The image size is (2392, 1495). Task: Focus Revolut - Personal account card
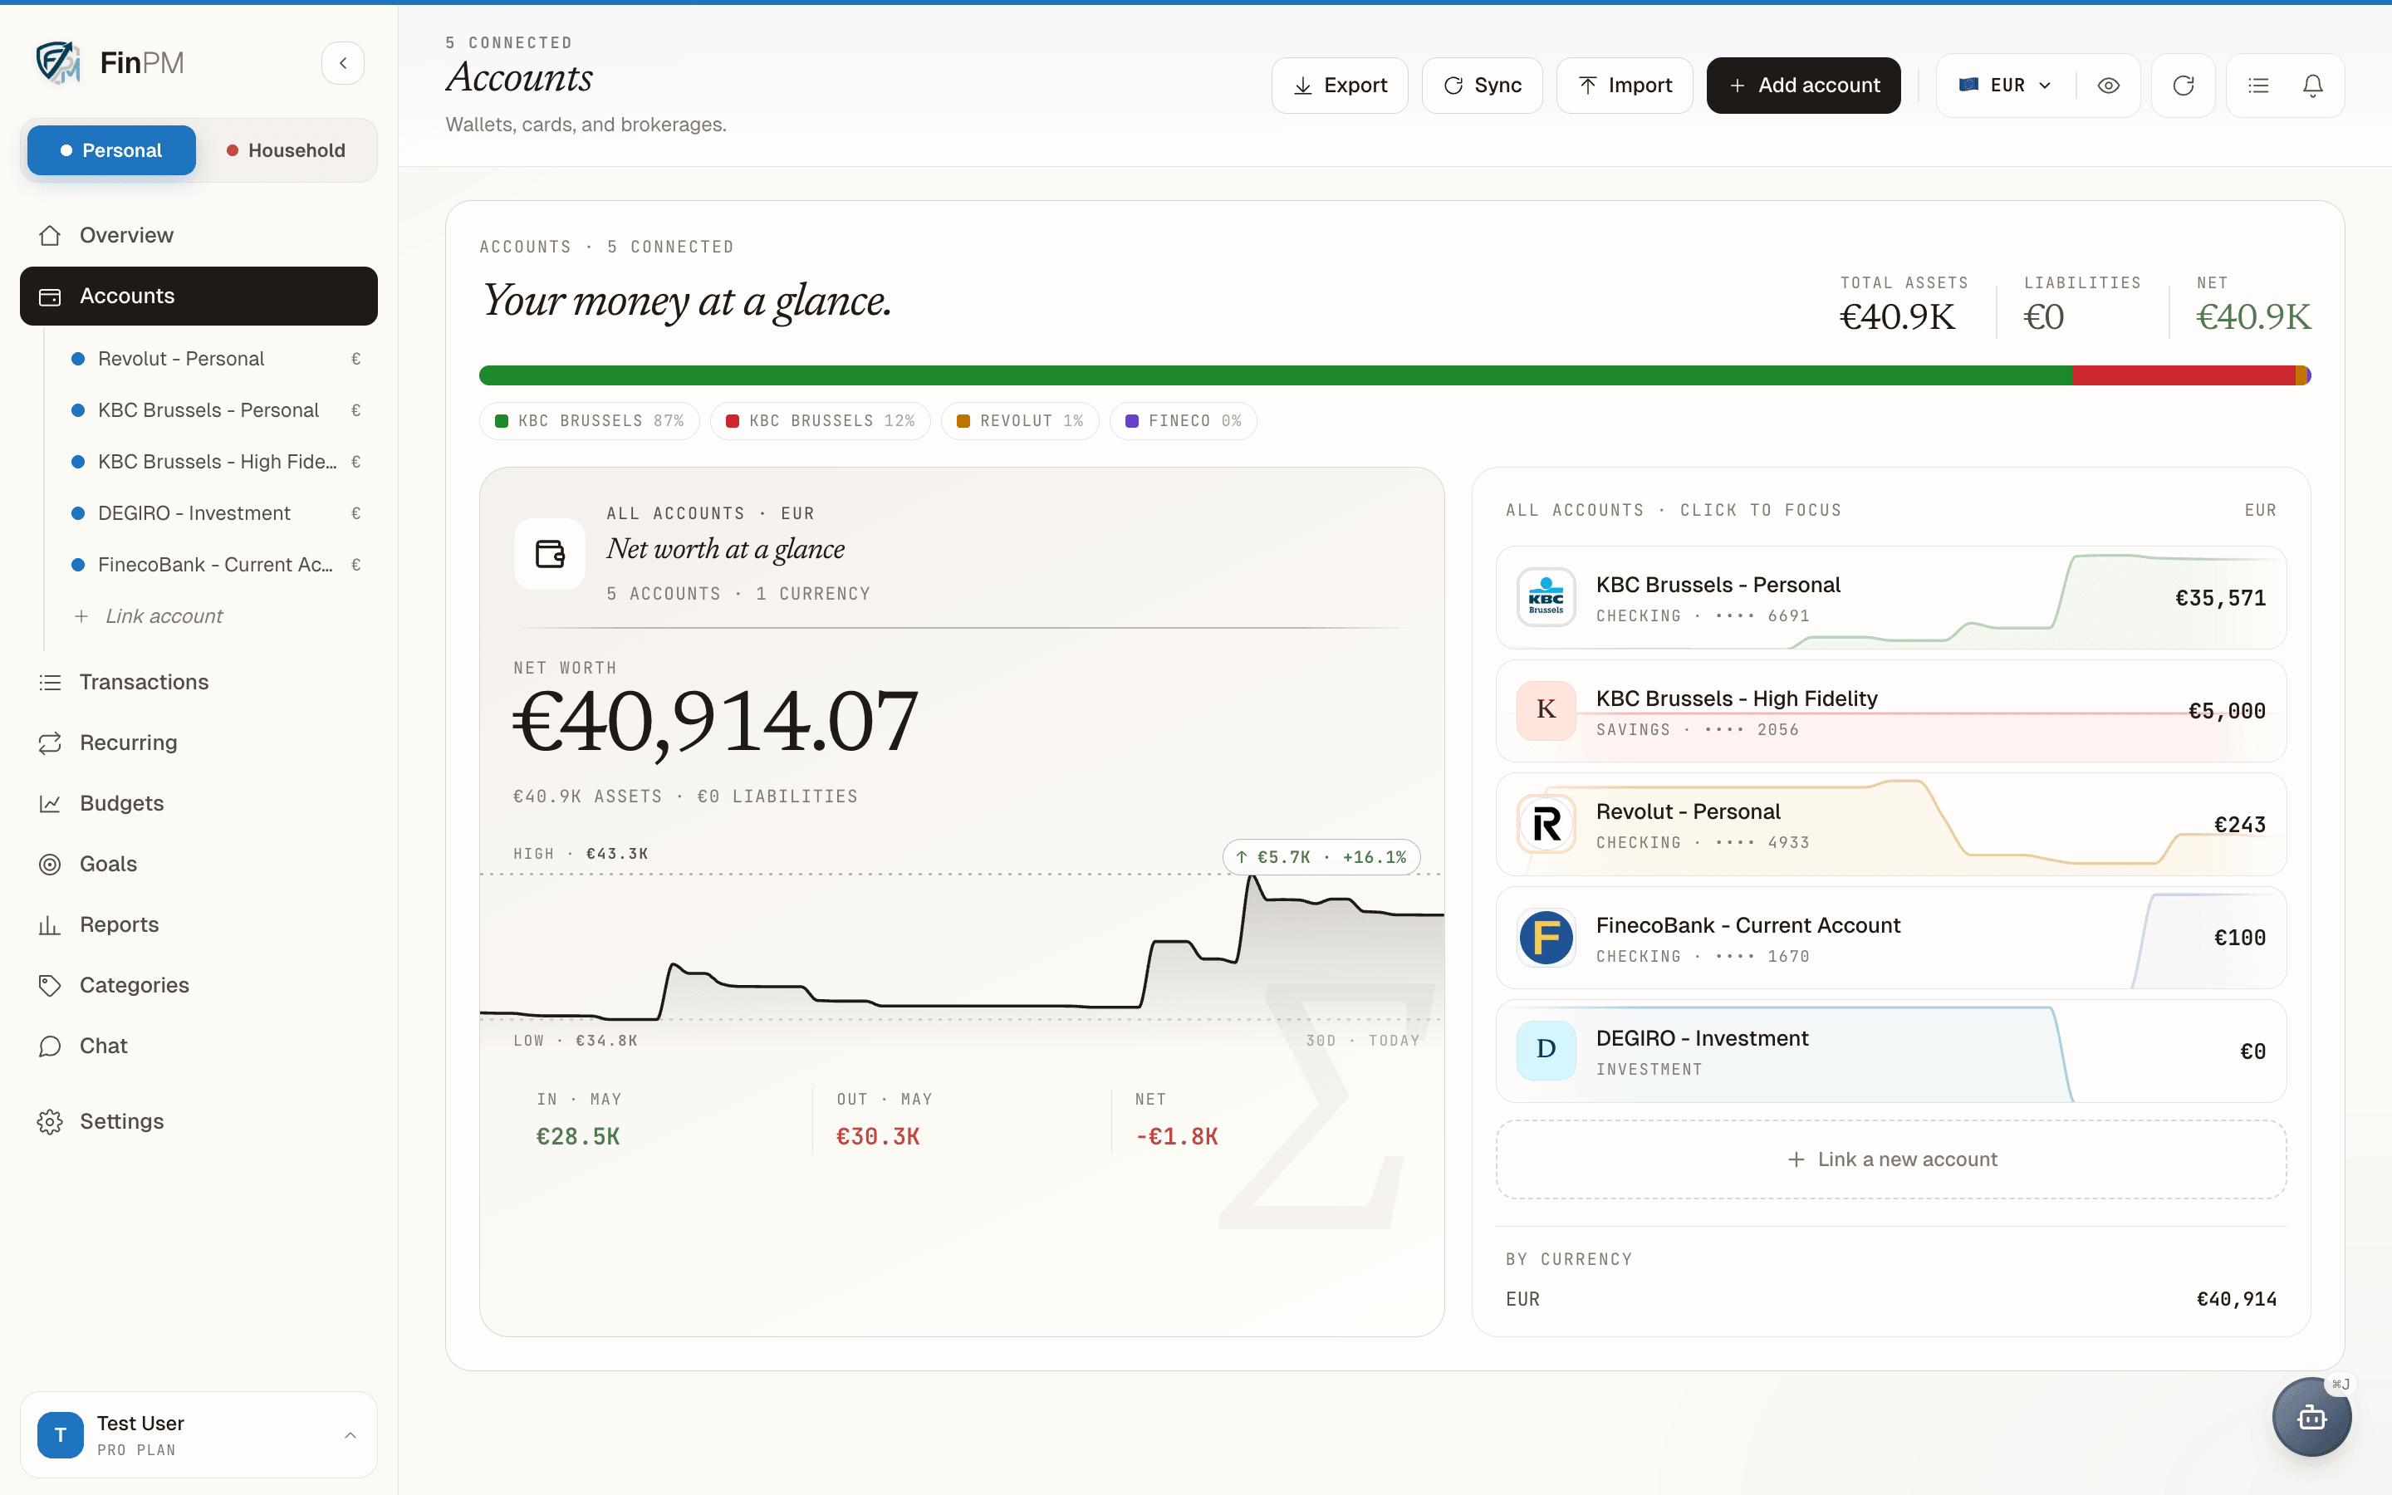click(x=1890, y=824)
